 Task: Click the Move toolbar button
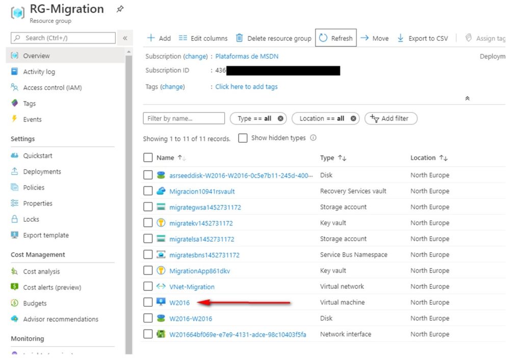click(x=375, y=38)
